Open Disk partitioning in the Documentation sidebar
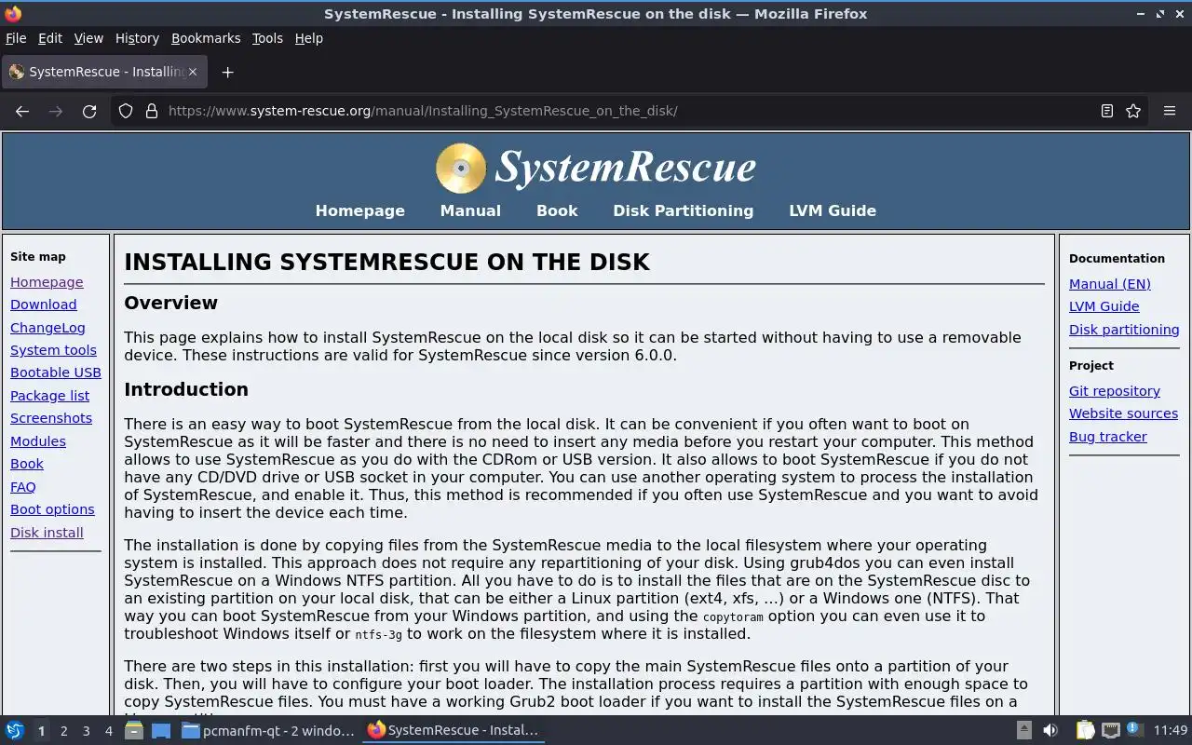 [1124, 330]
